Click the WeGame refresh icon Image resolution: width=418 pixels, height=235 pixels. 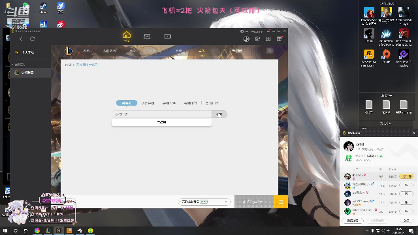32,39
